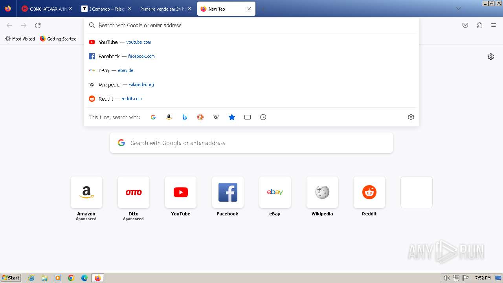The image size is (503, 283).
Task: Select Firefox taskbar button
Action: 97,278
